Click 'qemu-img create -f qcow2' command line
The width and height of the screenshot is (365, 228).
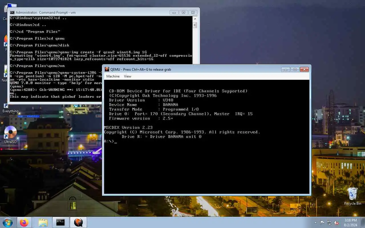(x=78, y=52)
